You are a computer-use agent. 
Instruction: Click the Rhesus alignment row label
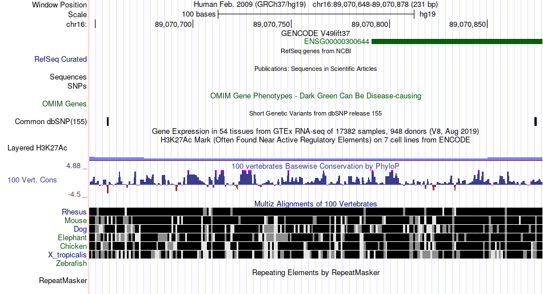(74, 212)
